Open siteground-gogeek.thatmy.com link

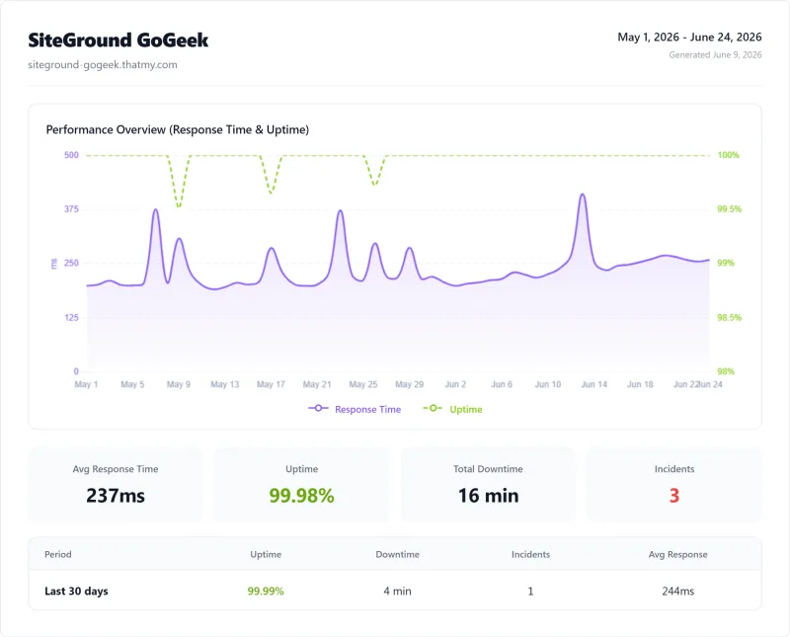[103, 64]
